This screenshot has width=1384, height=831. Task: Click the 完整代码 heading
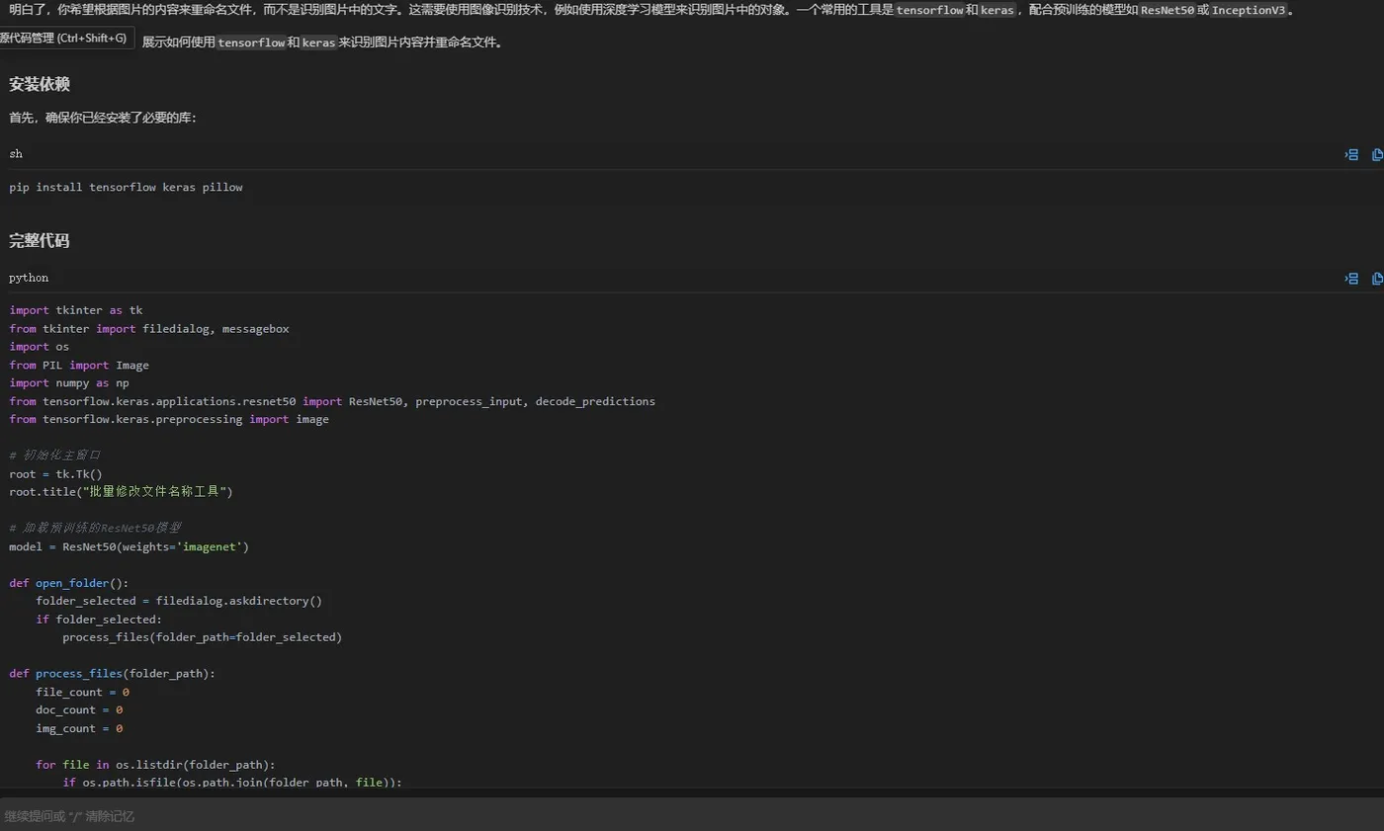point(40,240)
